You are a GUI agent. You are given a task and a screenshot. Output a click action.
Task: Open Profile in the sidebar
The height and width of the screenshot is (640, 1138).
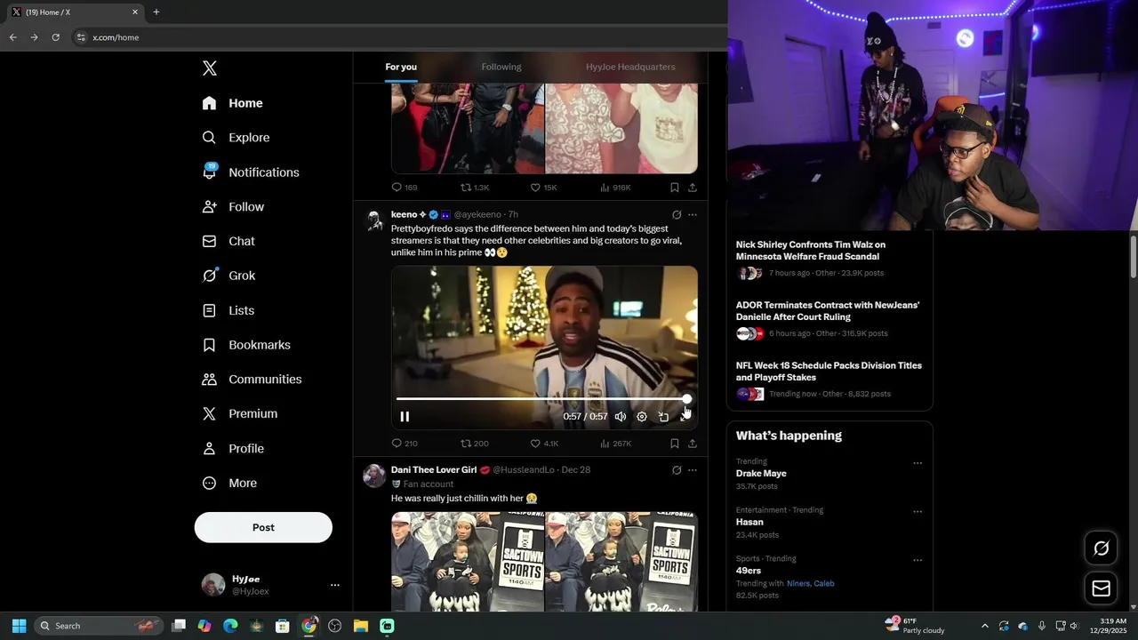click(233, 449)
